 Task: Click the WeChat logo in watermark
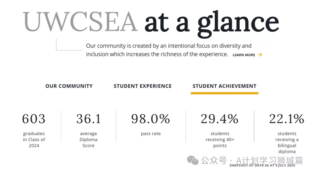click(193, 161)
